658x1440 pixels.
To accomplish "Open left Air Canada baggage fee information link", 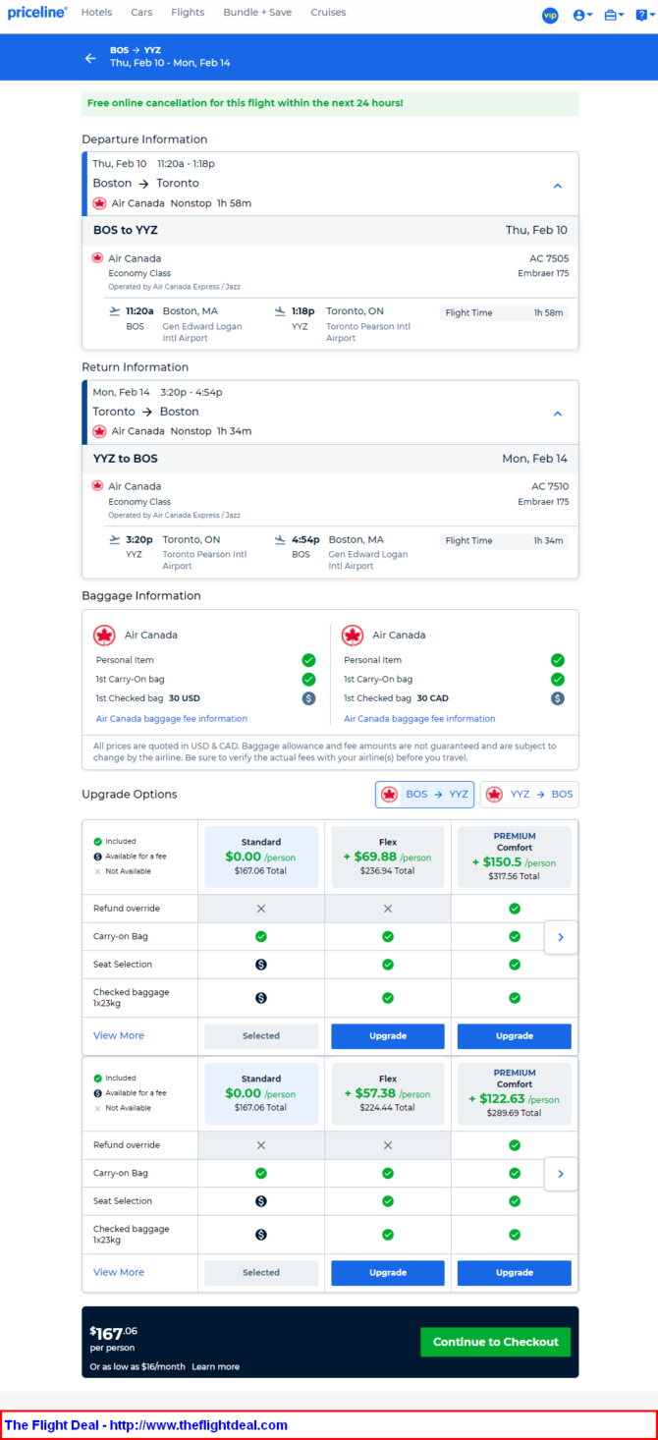I will click(172, 719).
